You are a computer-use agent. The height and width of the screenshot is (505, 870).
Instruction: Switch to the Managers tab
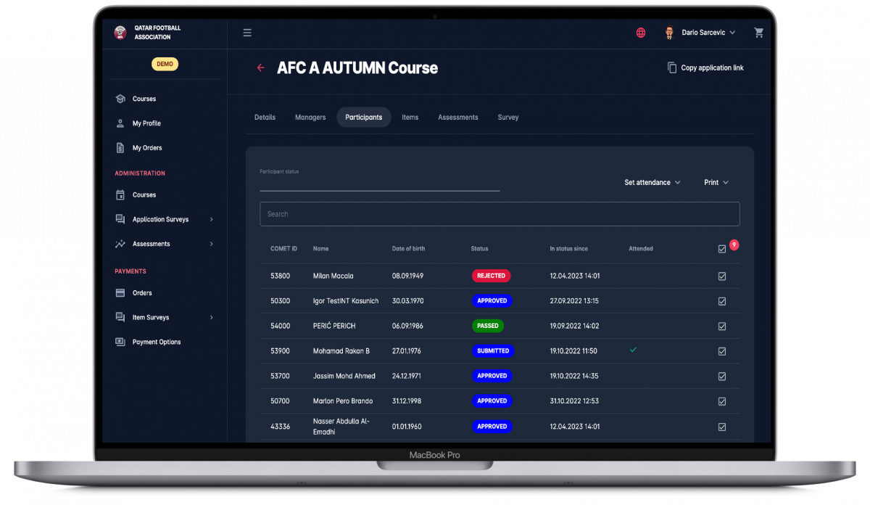310,117
